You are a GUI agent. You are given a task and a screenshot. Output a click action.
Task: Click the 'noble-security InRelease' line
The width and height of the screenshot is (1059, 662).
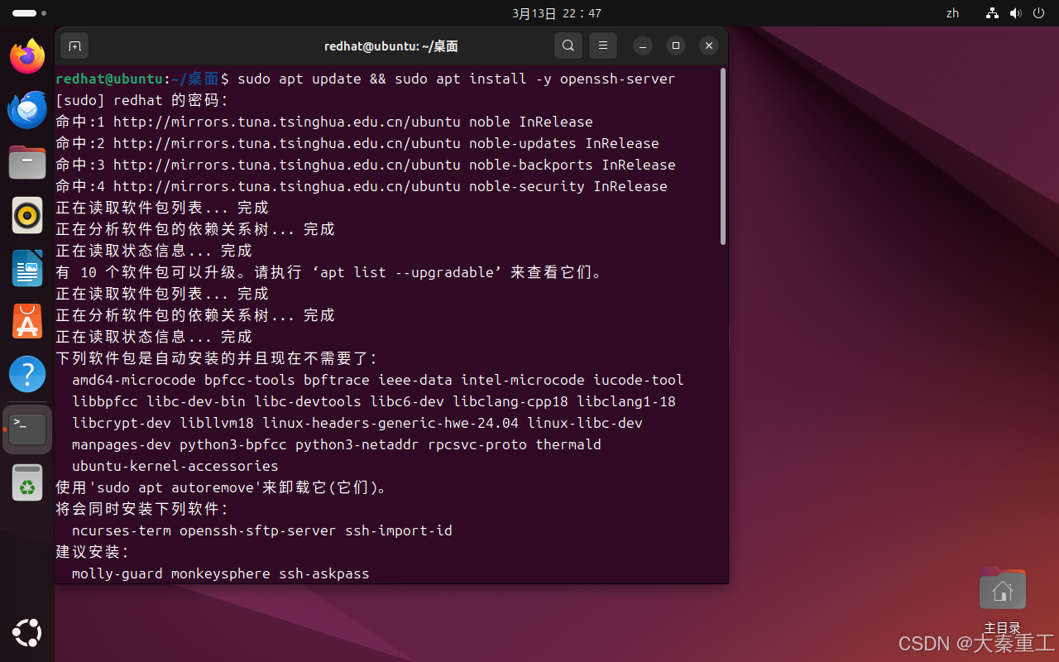[362, 186]
